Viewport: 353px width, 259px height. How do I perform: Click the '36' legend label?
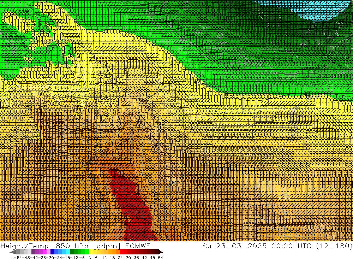pos(136,257)
